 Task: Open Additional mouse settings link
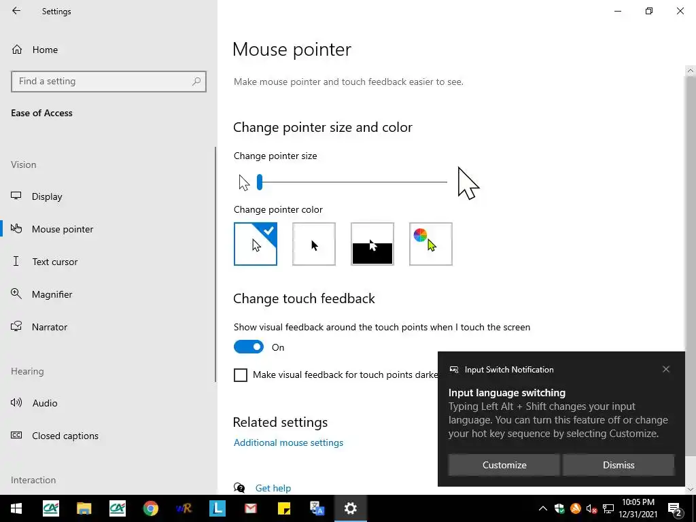(288, 442)
